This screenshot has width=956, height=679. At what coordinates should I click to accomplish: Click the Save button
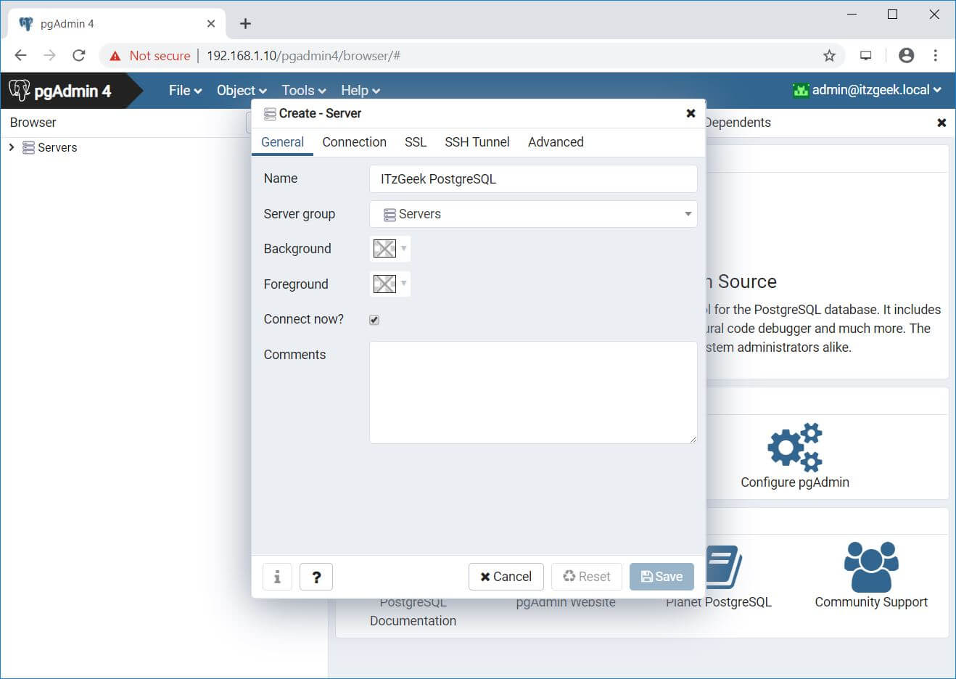tap(662, 577)
